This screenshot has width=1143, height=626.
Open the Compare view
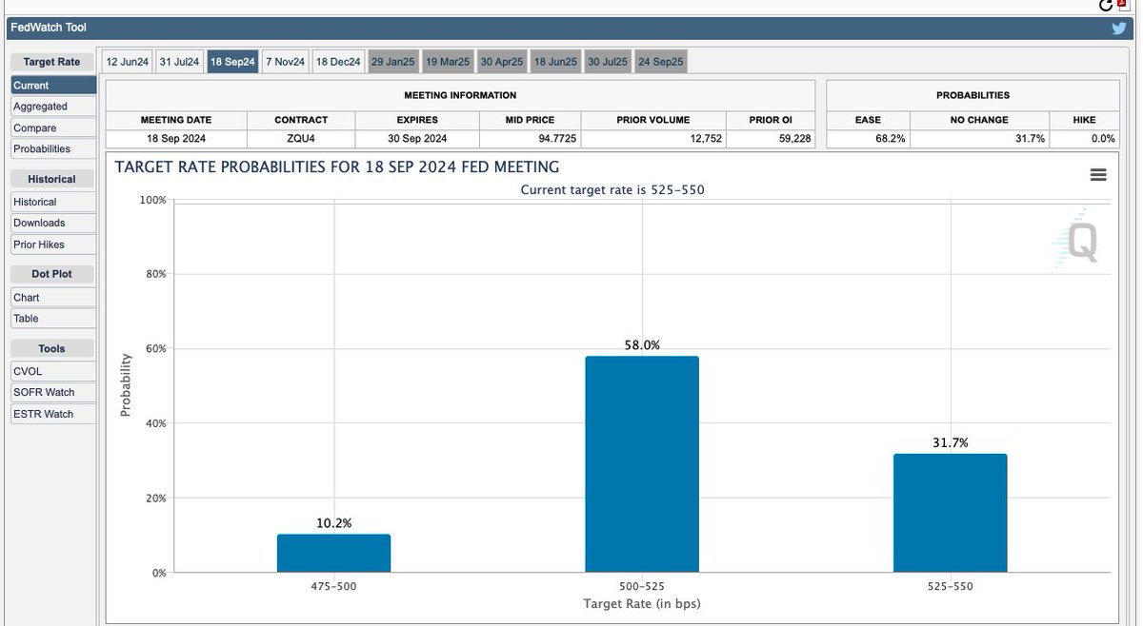coord(53,128)
